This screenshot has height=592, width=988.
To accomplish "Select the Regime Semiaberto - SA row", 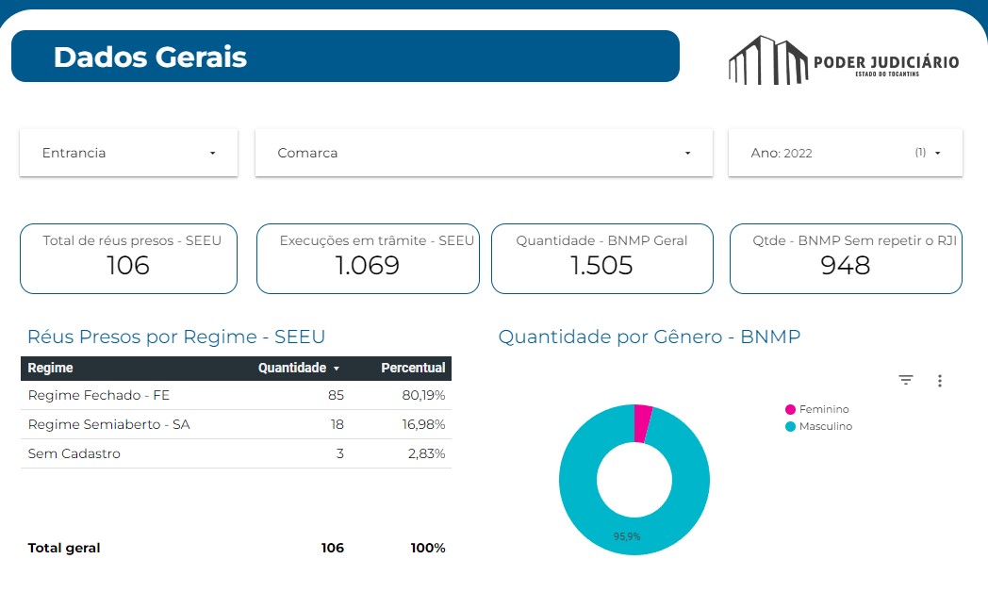I will coord(236,424).
